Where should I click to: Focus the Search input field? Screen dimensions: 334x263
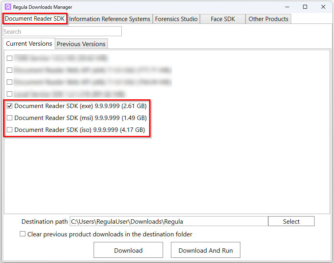62,31
